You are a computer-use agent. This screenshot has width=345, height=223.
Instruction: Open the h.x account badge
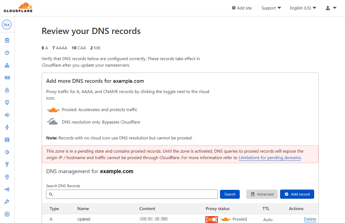click(x=7, y=24)
